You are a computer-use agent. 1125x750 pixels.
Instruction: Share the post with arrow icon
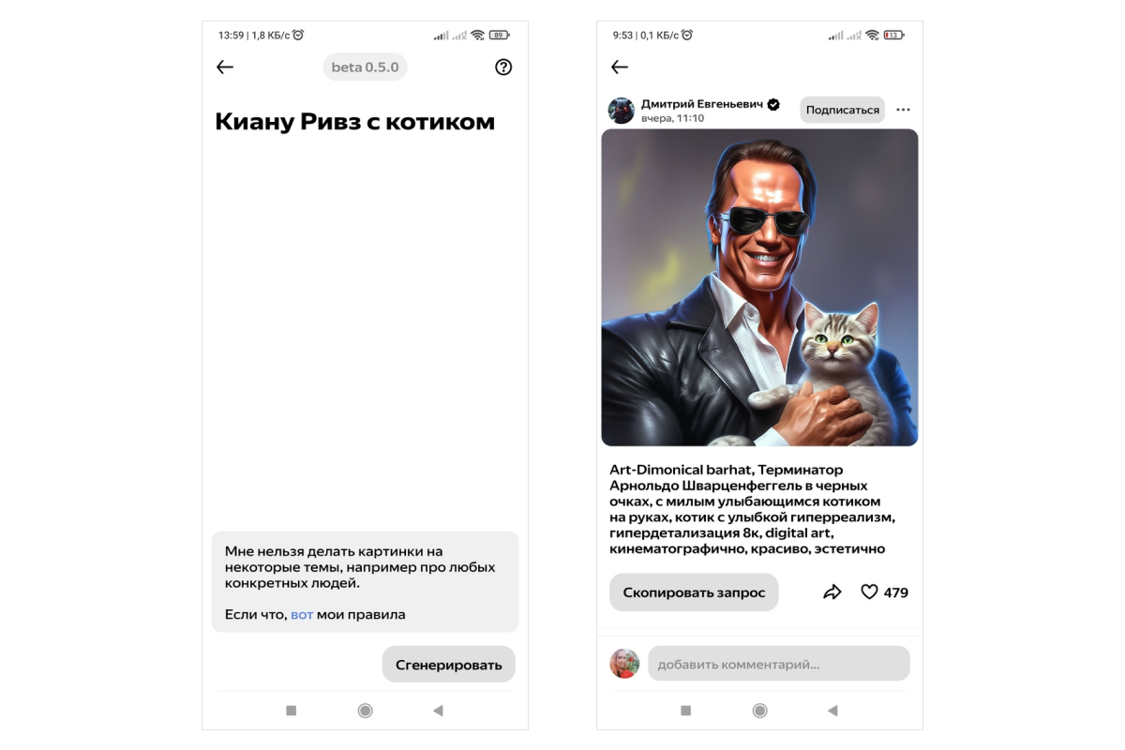click(x=832, y=592)
